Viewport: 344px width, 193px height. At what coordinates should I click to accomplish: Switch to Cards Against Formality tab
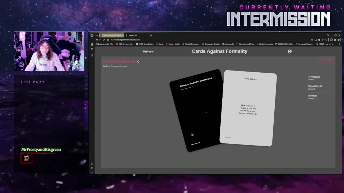[x=111, y=35]
